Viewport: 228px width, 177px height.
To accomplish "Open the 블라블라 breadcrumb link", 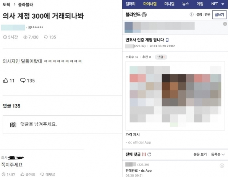I will coord(26,5).
